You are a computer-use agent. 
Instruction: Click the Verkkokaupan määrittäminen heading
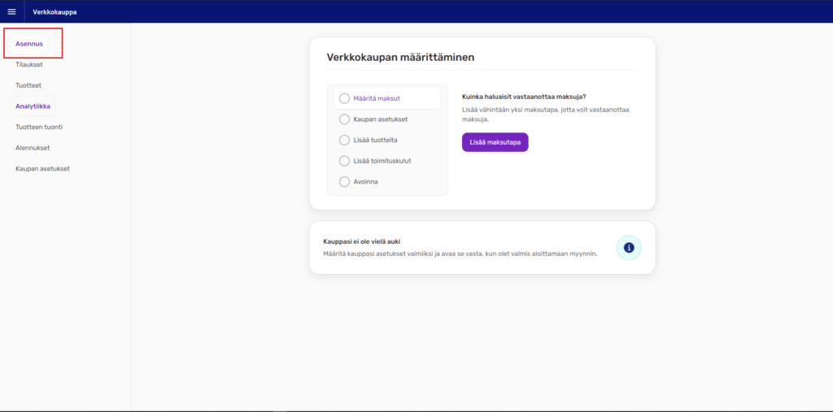[400, 58]
